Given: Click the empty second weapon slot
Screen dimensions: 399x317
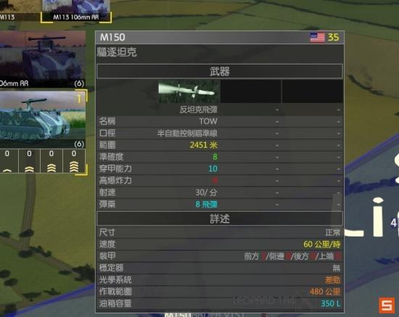Looking at the screenshot, I should (x=251, y=91).
